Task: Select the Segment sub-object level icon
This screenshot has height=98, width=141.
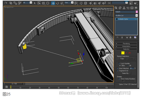Action: tap(126, 53)
